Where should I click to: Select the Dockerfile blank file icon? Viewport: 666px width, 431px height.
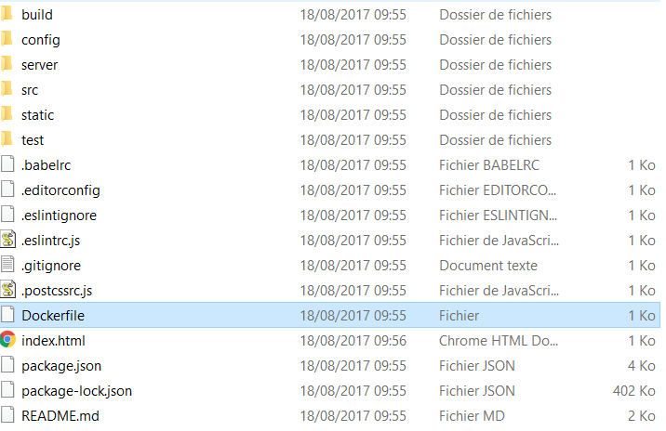7,315
